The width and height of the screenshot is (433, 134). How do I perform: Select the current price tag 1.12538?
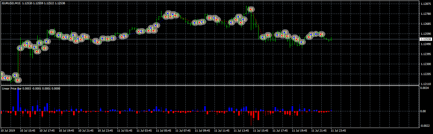[426, 39]
